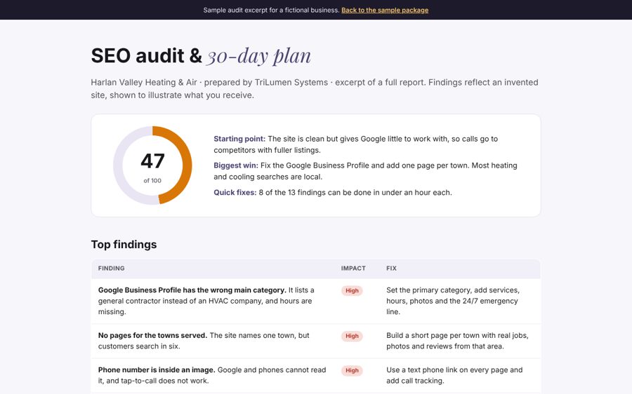Open the 'Back to the sample package' link
This screenshot has width=632, height=394.
tap(385, 10)
